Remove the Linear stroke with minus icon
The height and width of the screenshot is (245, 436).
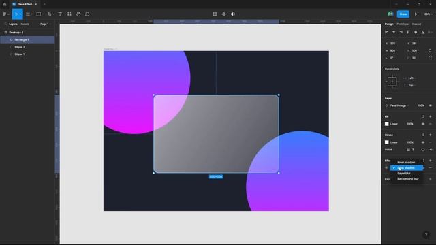tap(430, 142)
